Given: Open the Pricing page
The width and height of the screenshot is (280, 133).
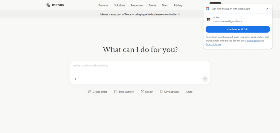Looking at the screenshot, I should point(178,5).
